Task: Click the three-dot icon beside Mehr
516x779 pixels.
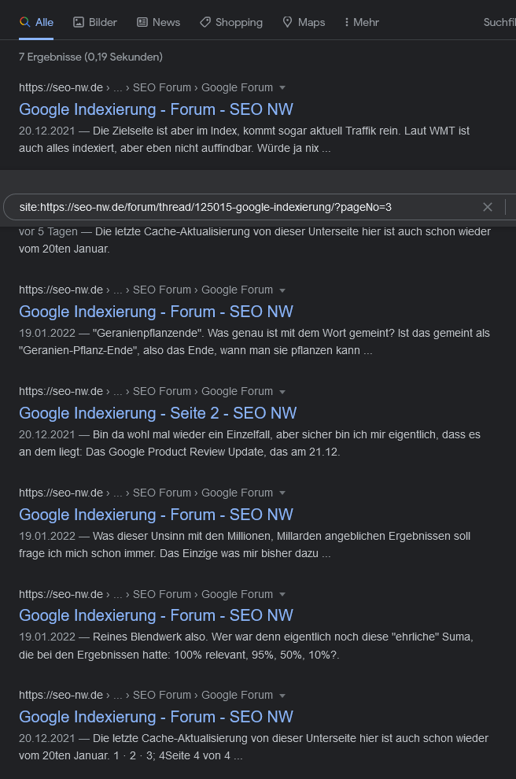Action: point(346,22)
